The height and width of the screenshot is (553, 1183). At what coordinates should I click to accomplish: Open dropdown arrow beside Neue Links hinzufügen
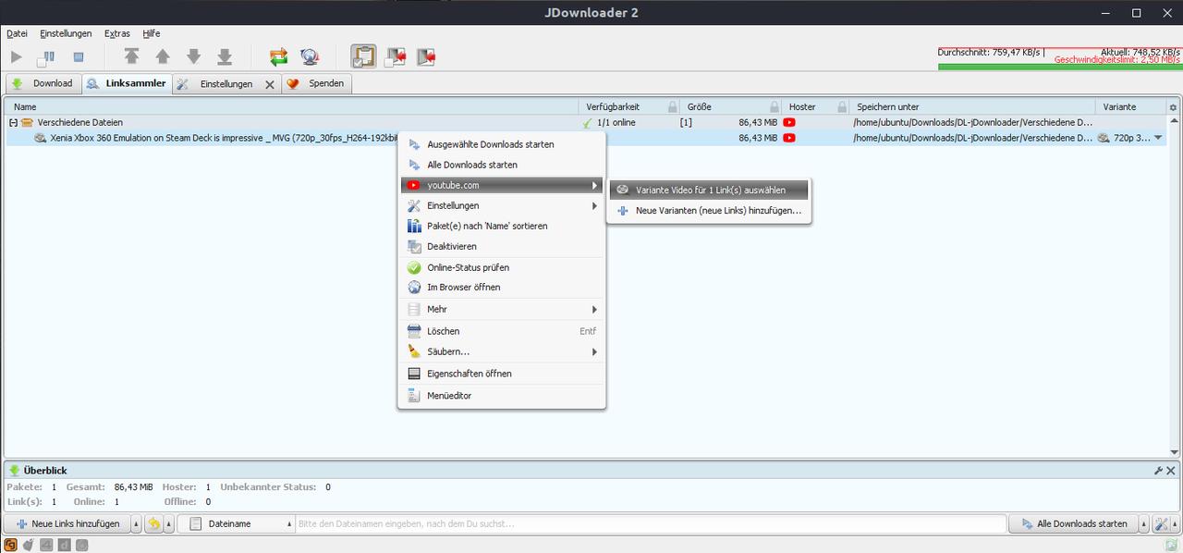137,523
